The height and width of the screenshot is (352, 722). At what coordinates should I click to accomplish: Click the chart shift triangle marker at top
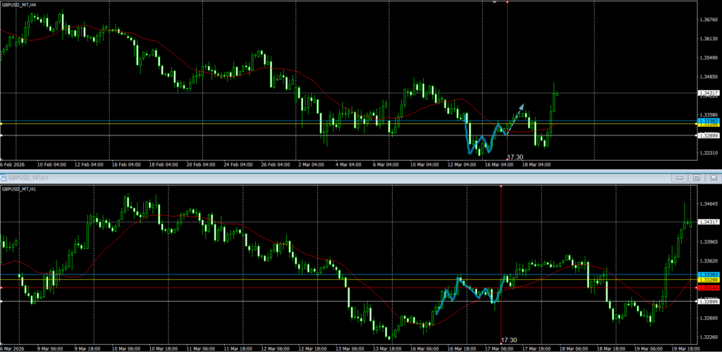pyautogui.click(x=496, y=3)
